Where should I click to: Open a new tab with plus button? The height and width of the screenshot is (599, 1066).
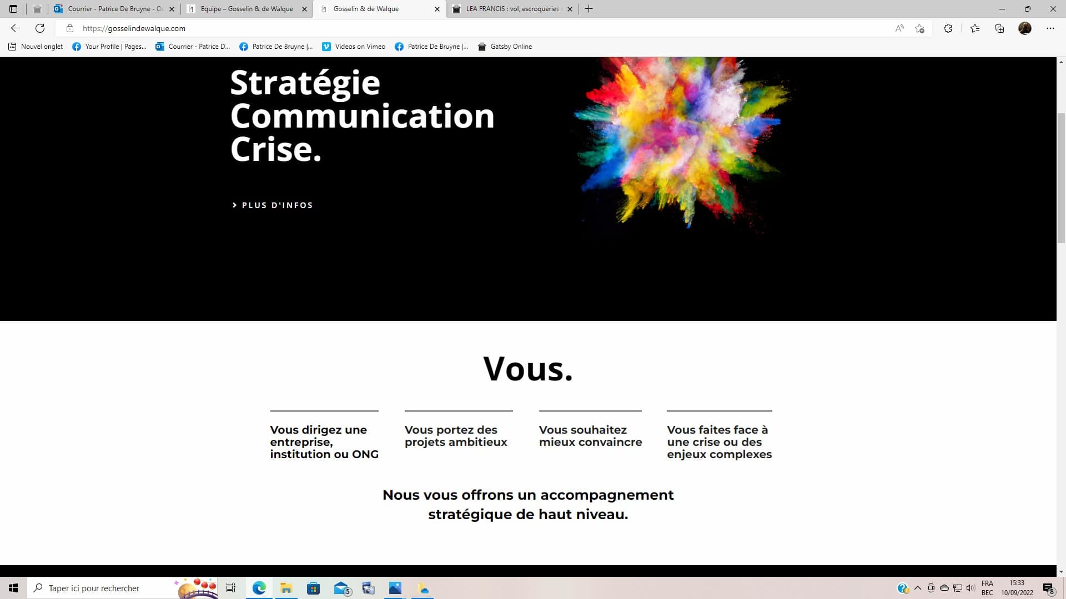(x=589, y=9)
